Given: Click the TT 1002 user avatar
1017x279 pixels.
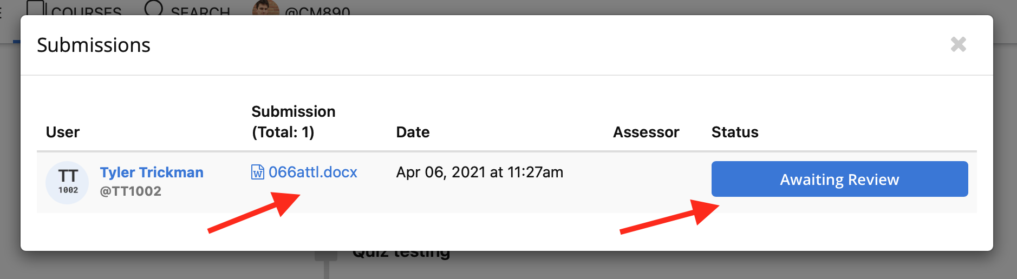Looking at the screenshot, I should 67,182.
